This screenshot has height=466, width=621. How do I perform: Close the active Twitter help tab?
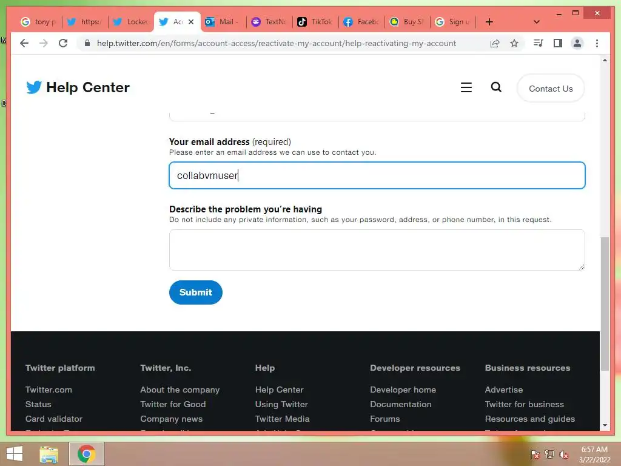point(191,22)
